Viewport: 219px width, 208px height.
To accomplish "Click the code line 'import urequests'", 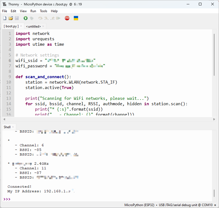I will [35, 39].
